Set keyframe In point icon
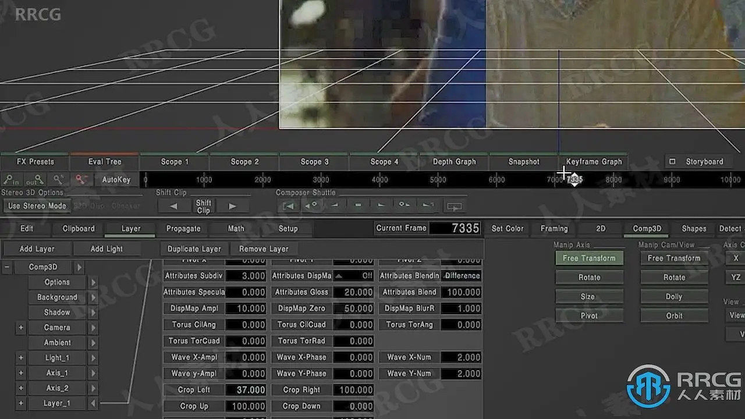The height and width of the screenshot is (419, 745). pos(12,180)
